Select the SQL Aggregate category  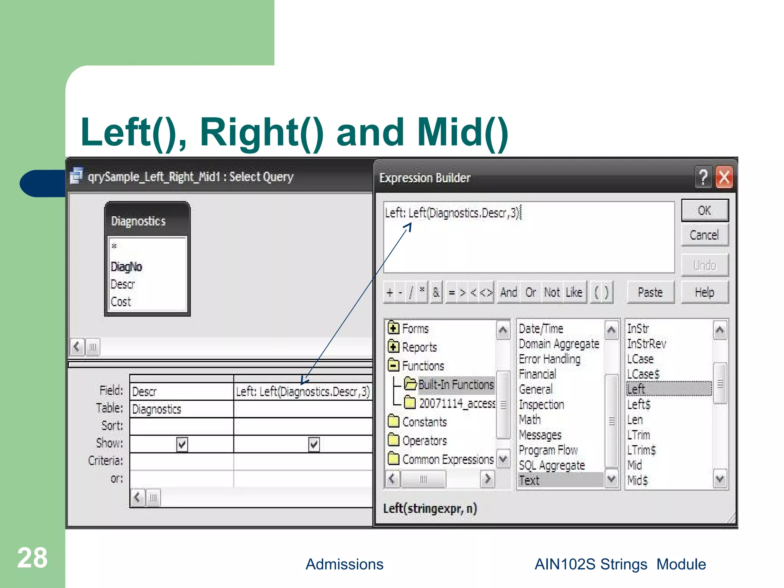552,465
